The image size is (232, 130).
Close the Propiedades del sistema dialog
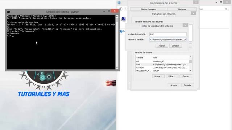point(196,2)
